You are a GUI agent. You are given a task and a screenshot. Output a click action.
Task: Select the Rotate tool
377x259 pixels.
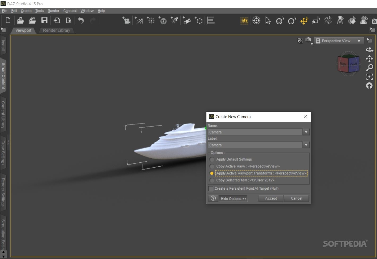point(292,20)
